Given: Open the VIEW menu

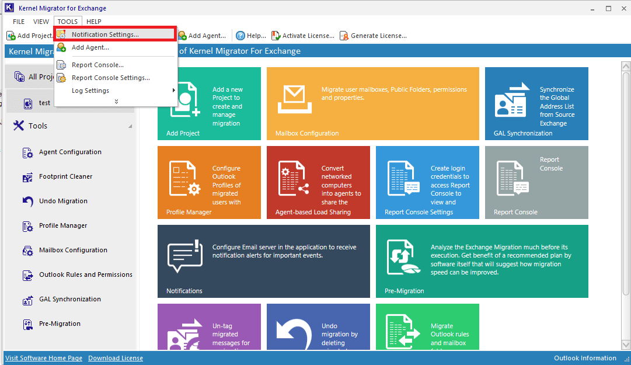Looking at the screenshot, I should 41,22.
